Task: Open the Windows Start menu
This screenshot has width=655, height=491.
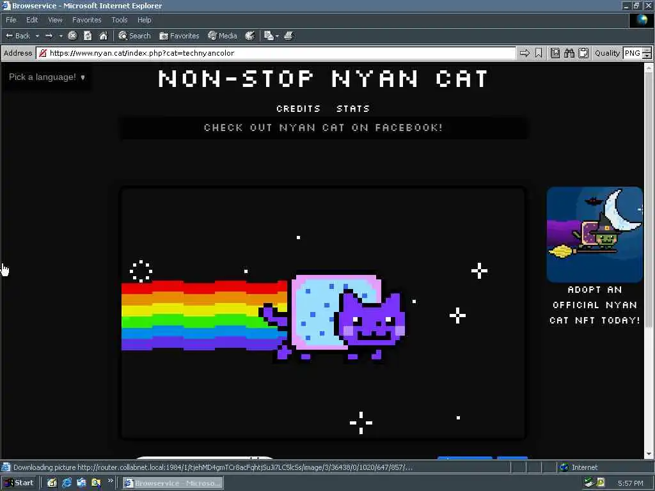Action: [x=19, y=483]
